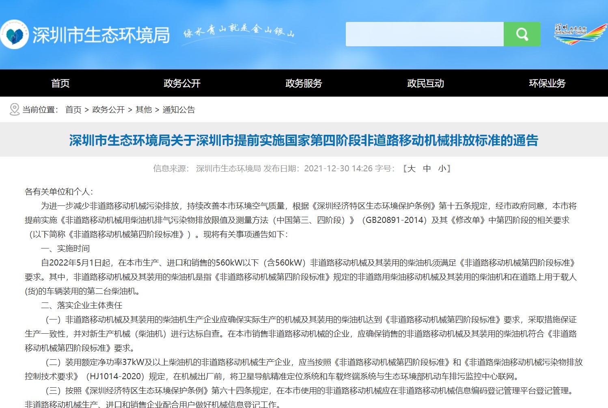Viewport: 608px width, 408px height.
Task: Set font size to 中
Action: tap(427, 168)
